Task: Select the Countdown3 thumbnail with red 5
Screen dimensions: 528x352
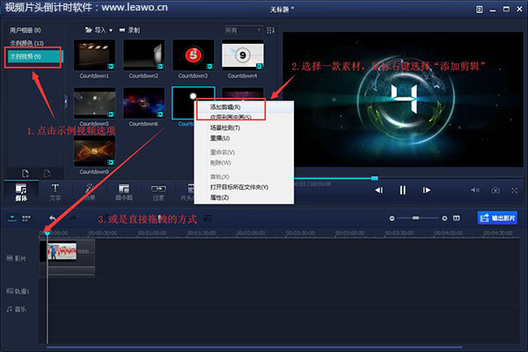Action: tap(193, 55)
